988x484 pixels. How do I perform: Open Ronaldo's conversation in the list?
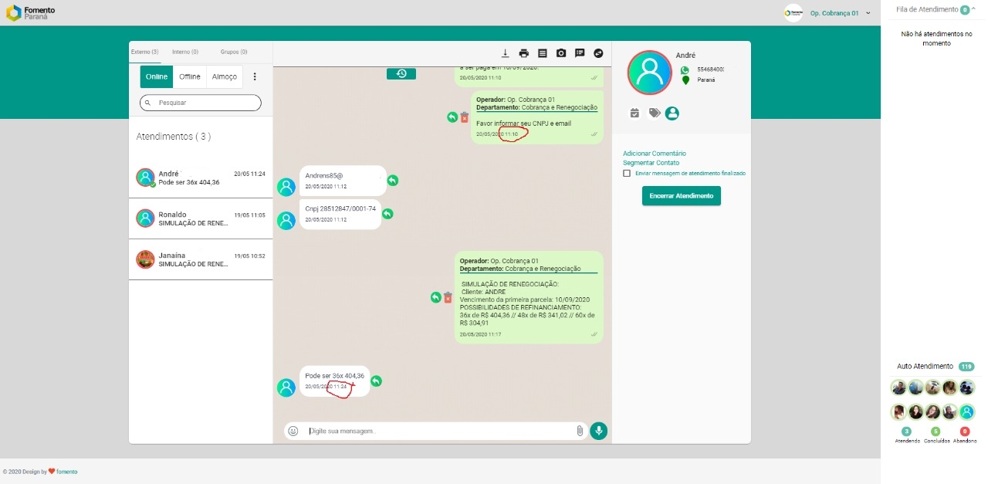click(x=201, y=218)
